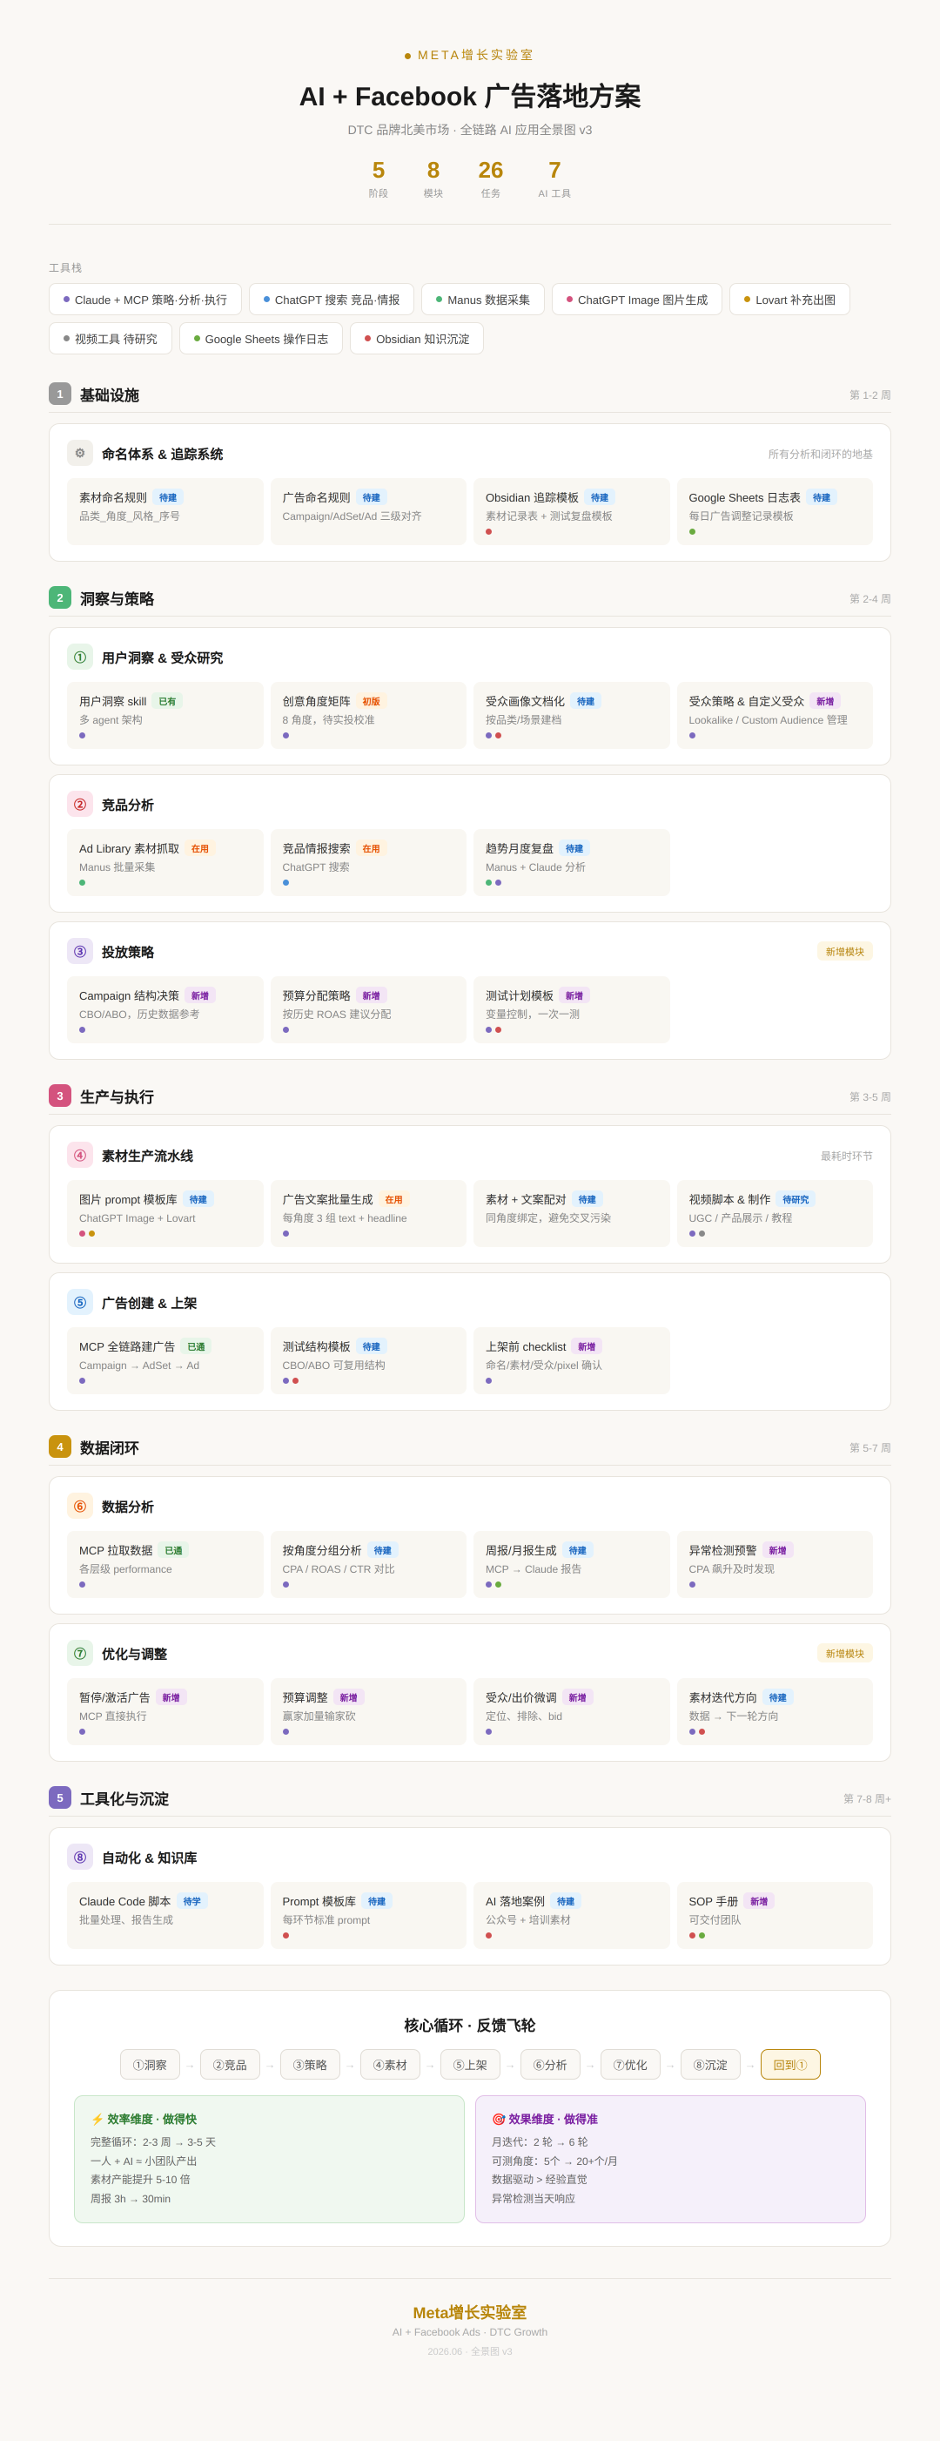Screen dimensions: 940x2441
Task: Click the gear icon beside 命名体系 & 追踪系统
Action: tap(79, 453)
